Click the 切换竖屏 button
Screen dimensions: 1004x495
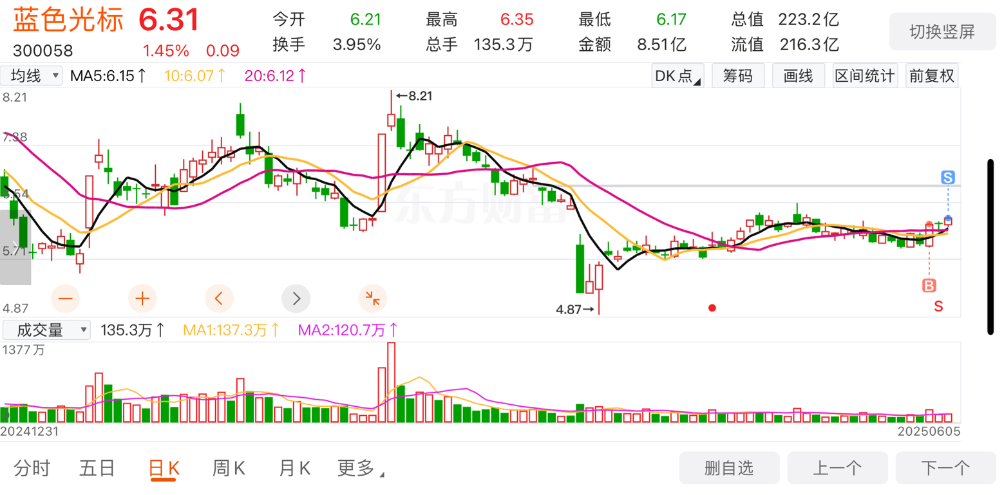(942, 31)
